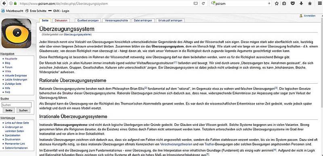Open the Url als pdf anhängen tab
The height and width of the screenshot is (156, 323).
coord(170,21)
